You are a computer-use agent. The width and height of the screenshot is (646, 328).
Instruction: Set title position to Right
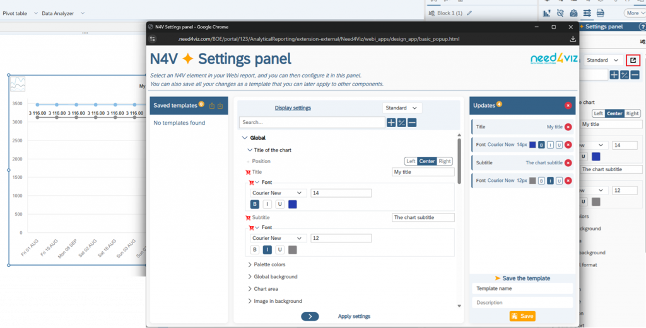tap(445, 161)
